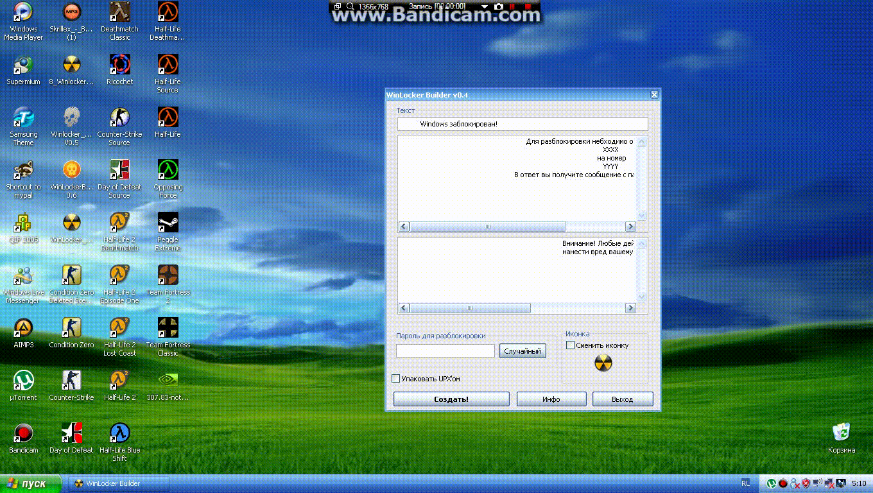This screenshot has width=873, height=493.
Task: Click left scroll arrow of lower warning box
Action: [x=404, y=308]
